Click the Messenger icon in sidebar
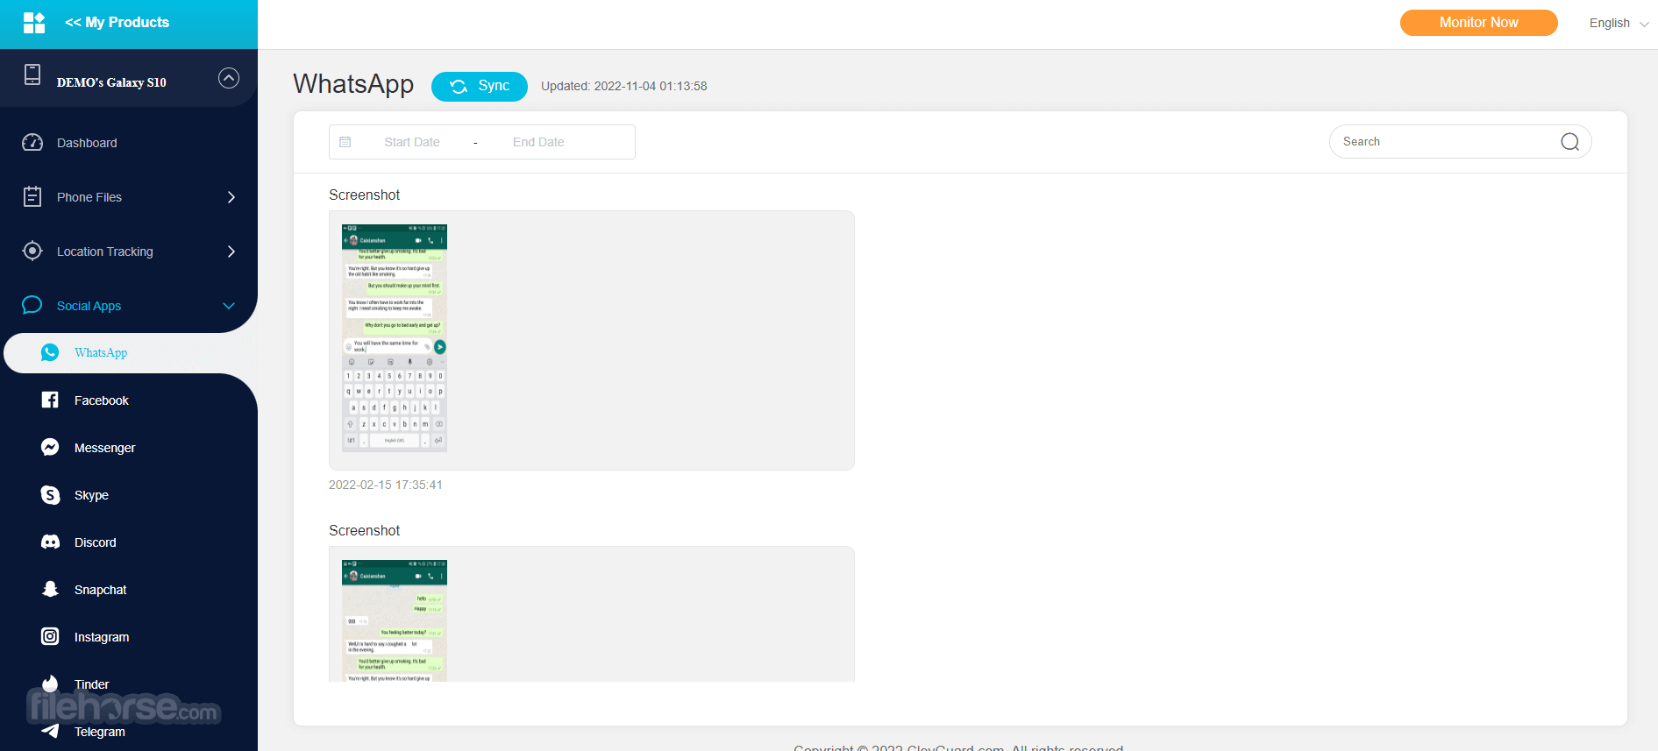Screen dimensions: 1658x751 coord(50,448)
